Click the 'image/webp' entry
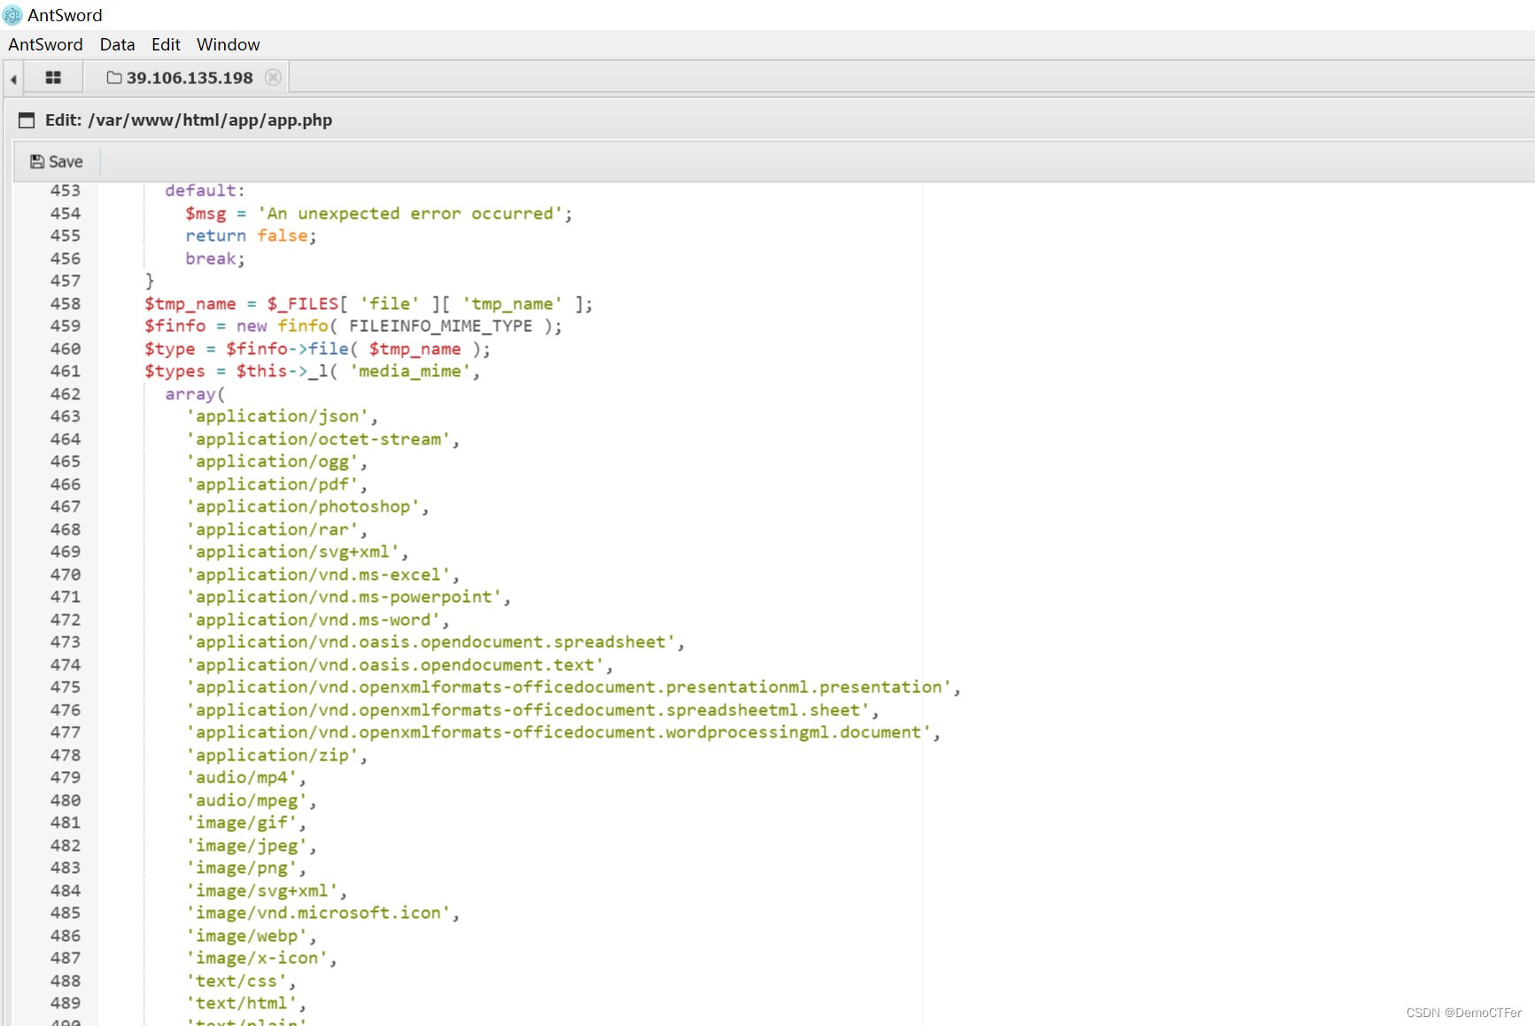1535x1026 pixels. coord(246,936)
